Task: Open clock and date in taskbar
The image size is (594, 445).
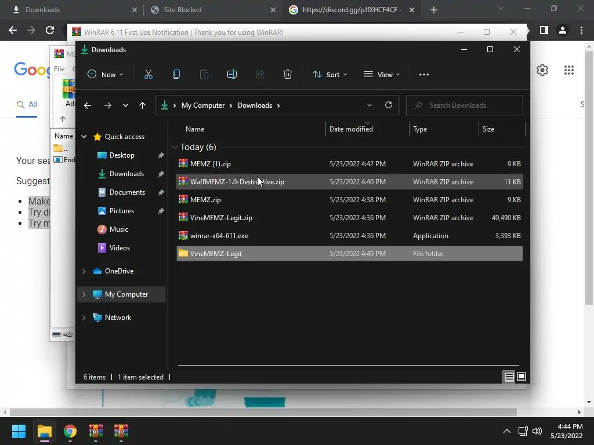Action: tap(567, 431)
